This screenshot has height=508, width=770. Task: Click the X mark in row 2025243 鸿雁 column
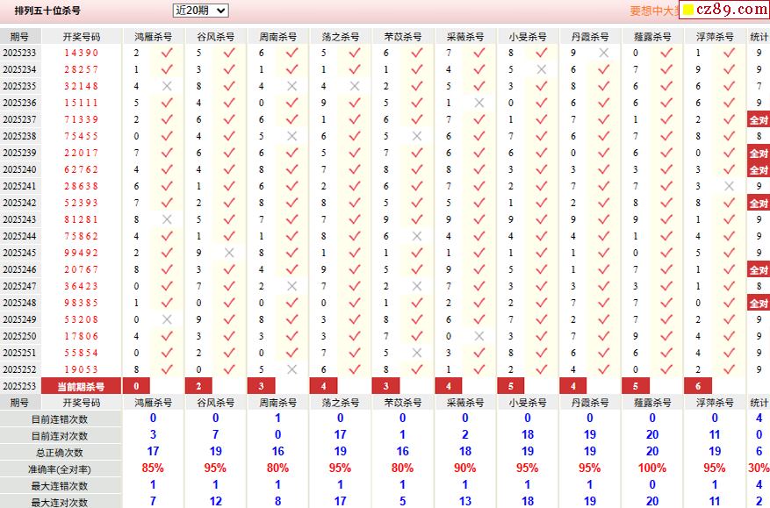pyautogui.click(x=167, y=219)
